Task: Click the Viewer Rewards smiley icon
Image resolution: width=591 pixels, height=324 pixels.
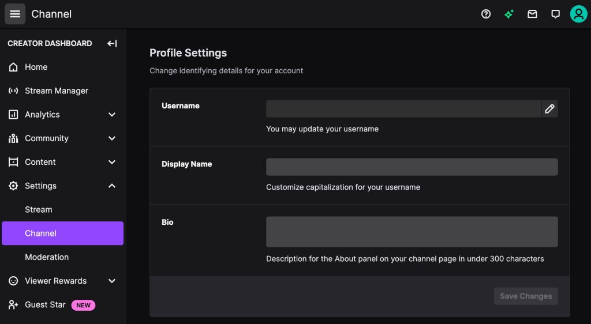Action: pyautogui.click(x=13, y=281)
